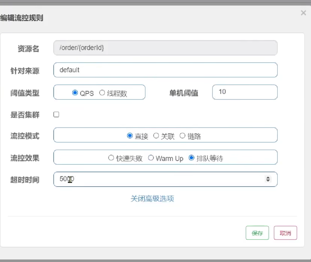This screenshot has height=262, width=311.
Task: Select 链路 flow control mode
Action: pyautogui.click(x=182, y=136)
